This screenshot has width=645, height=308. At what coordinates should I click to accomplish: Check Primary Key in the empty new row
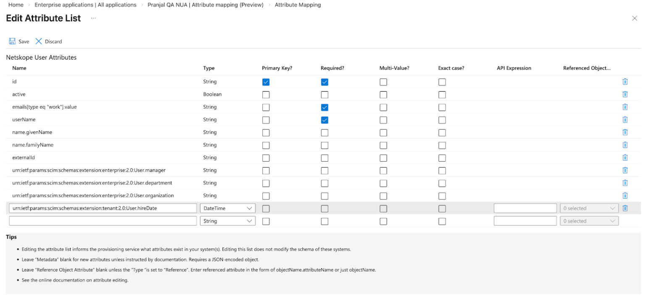pos(266,221)
